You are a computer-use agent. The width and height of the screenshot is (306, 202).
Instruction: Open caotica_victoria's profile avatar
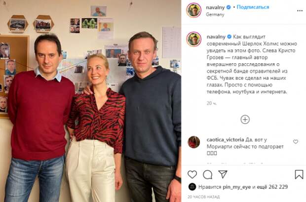(194, 142)
